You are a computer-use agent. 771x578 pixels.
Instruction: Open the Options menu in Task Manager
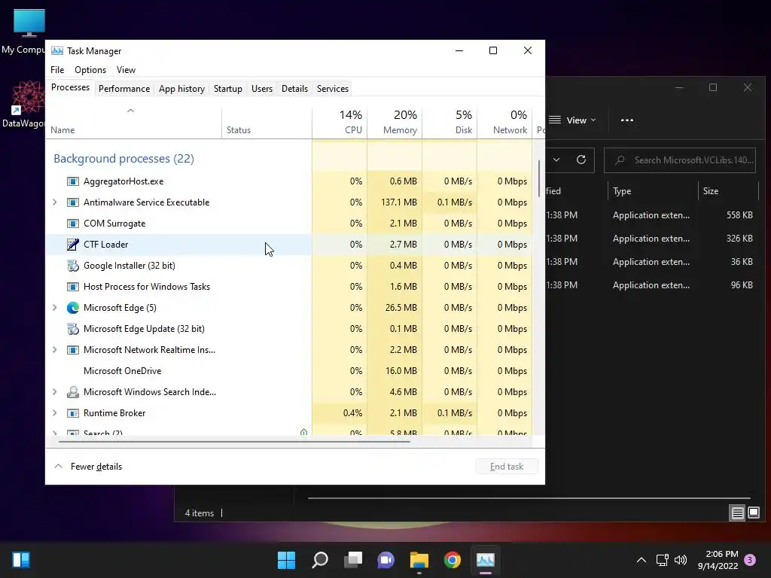pyautogui.click(x=90, y=70)
